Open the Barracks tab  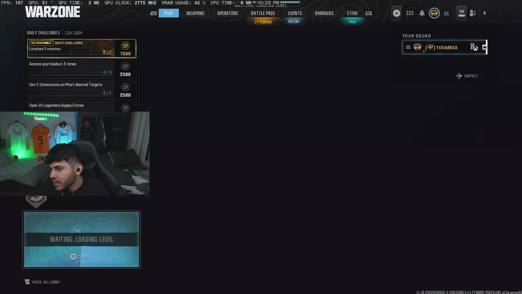pos(324,13)
